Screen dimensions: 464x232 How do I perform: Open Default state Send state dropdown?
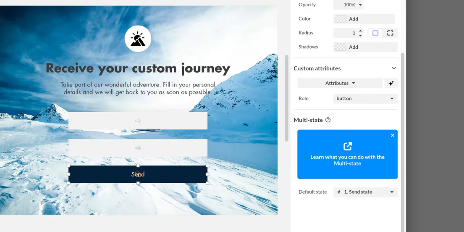click(365, 192)
